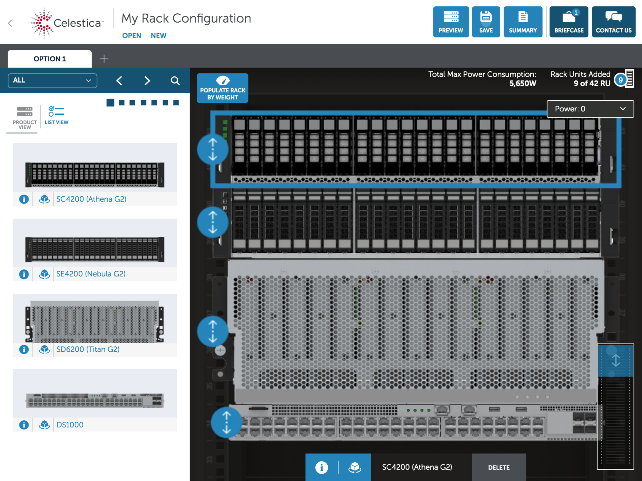Select the third pagination square indicator
This screenshot has height=481, width=642.
tap(132, 102)
